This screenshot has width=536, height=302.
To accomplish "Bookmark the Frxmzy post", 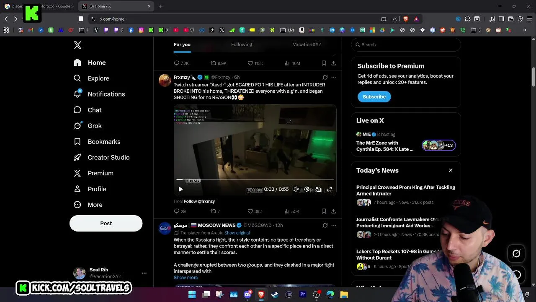I will tap(324, 211).
